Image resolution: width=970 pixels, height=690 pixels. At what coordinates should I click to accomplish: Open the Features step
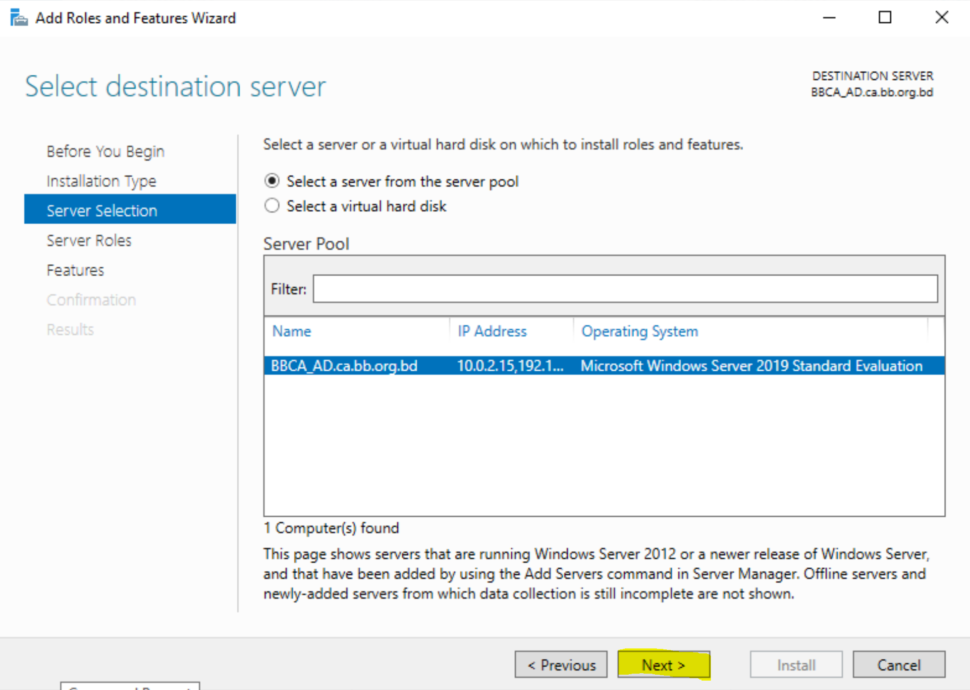point(75,270)
